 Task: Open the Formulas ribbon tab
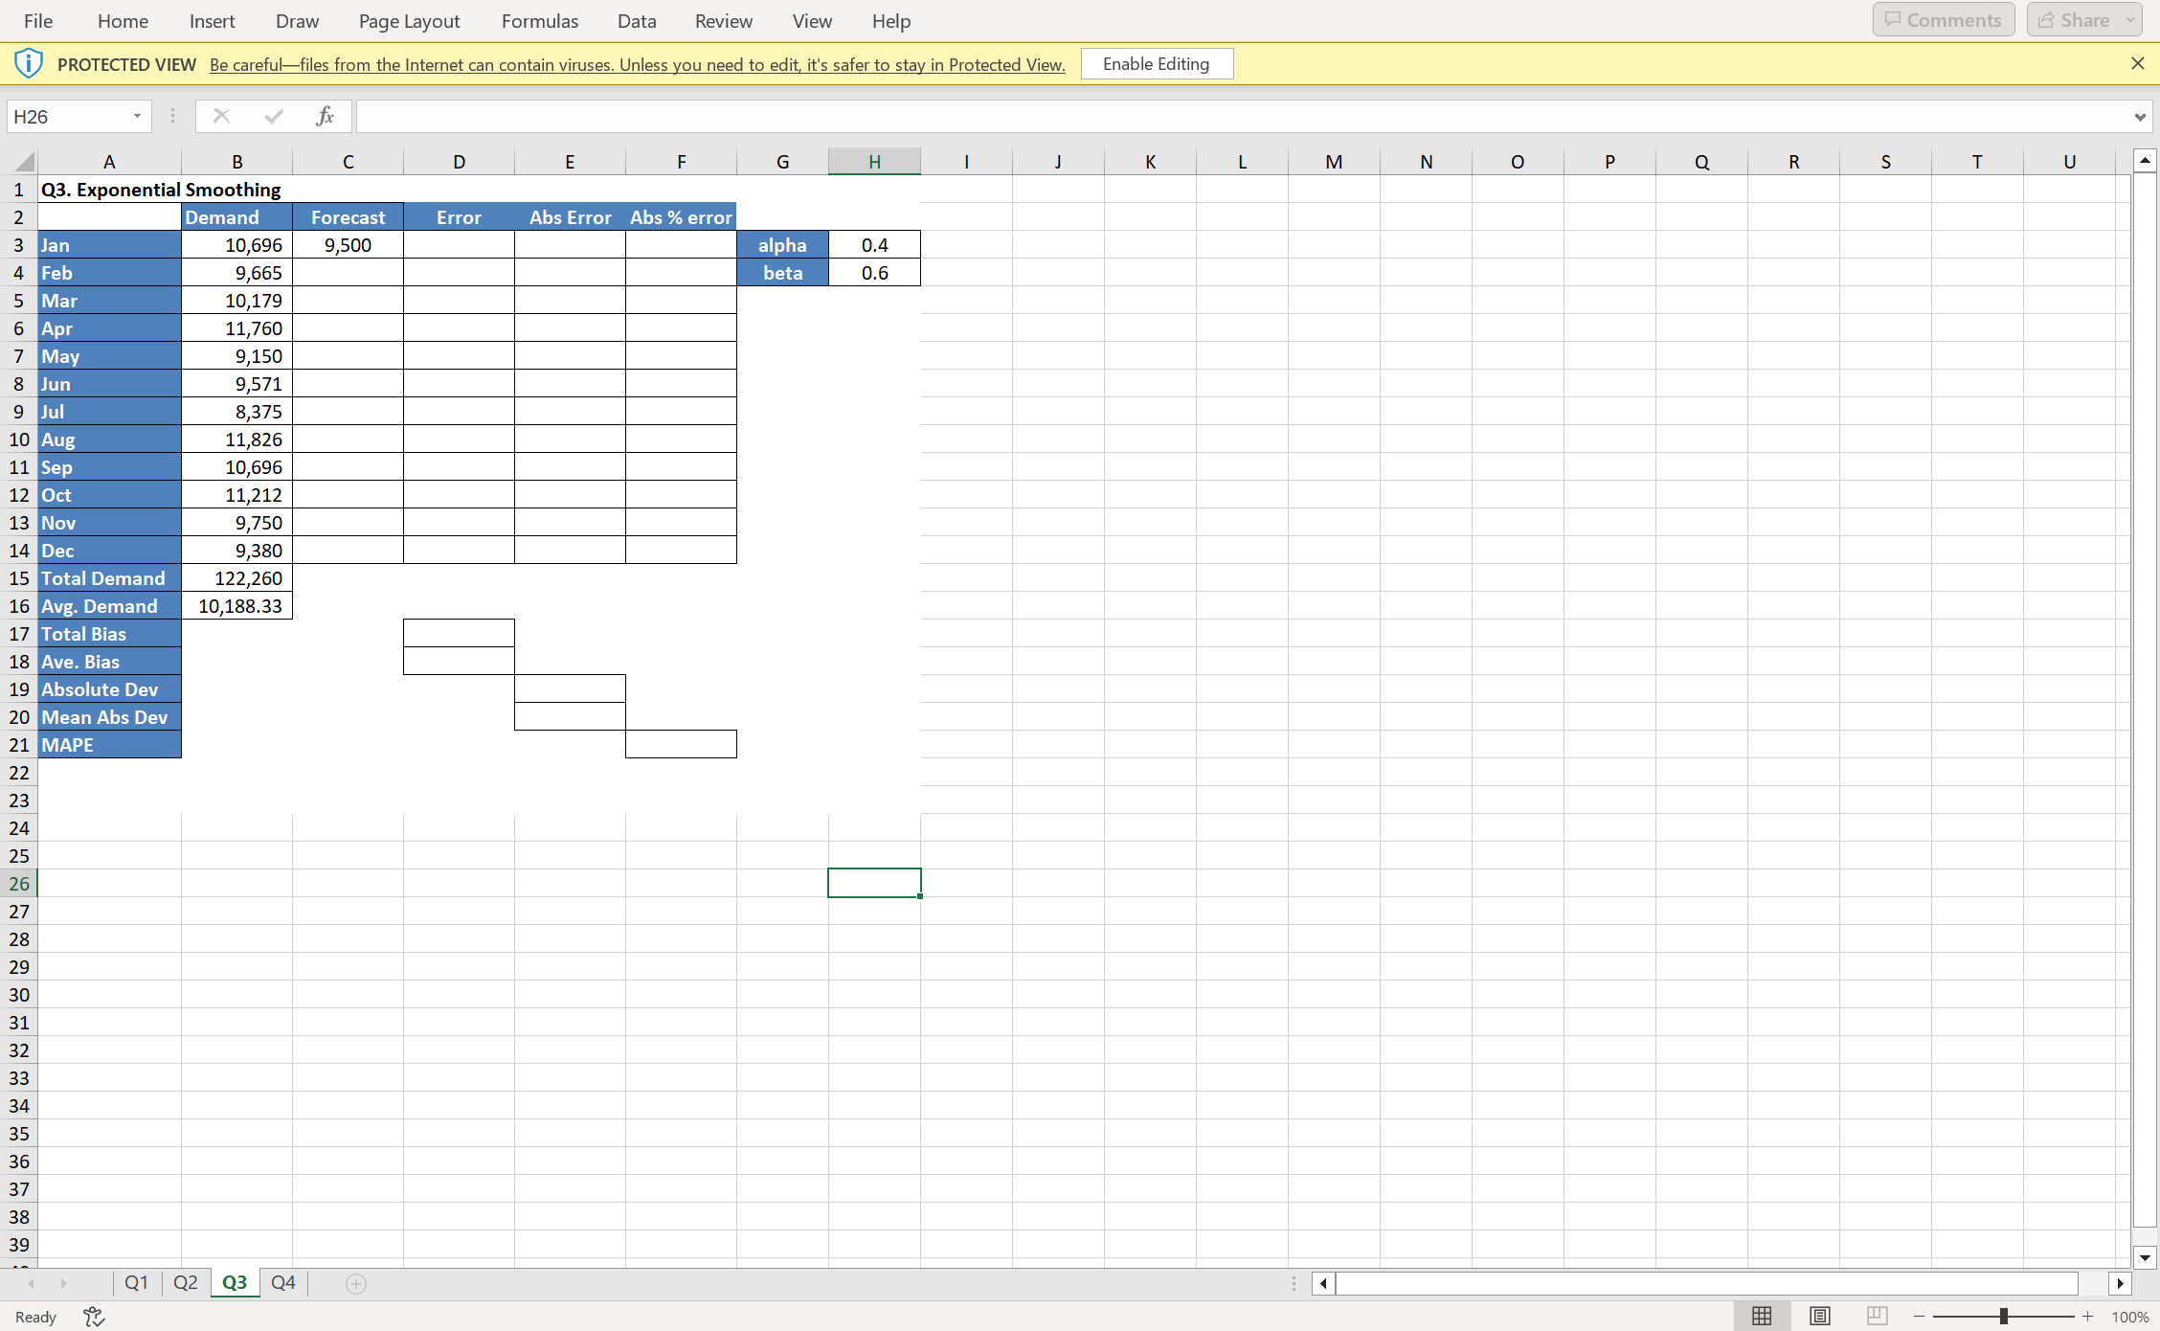pyautogui.click(x=539, y=21)
